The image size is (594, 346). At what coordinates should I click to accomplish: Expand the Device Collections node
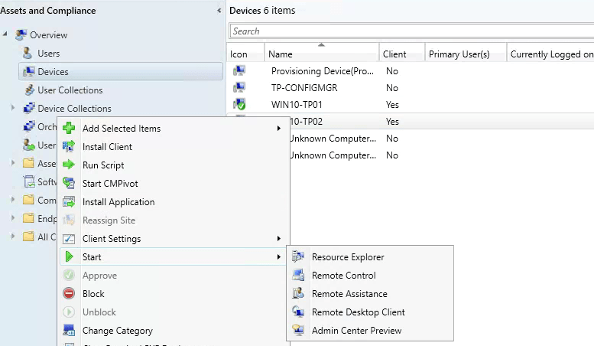pos(13,109)
